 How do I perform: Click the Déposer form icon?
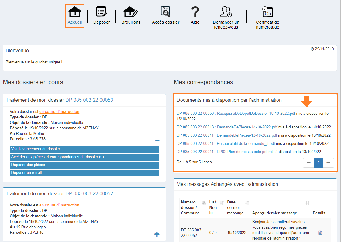pyautogui.click(x=102, y=12)
